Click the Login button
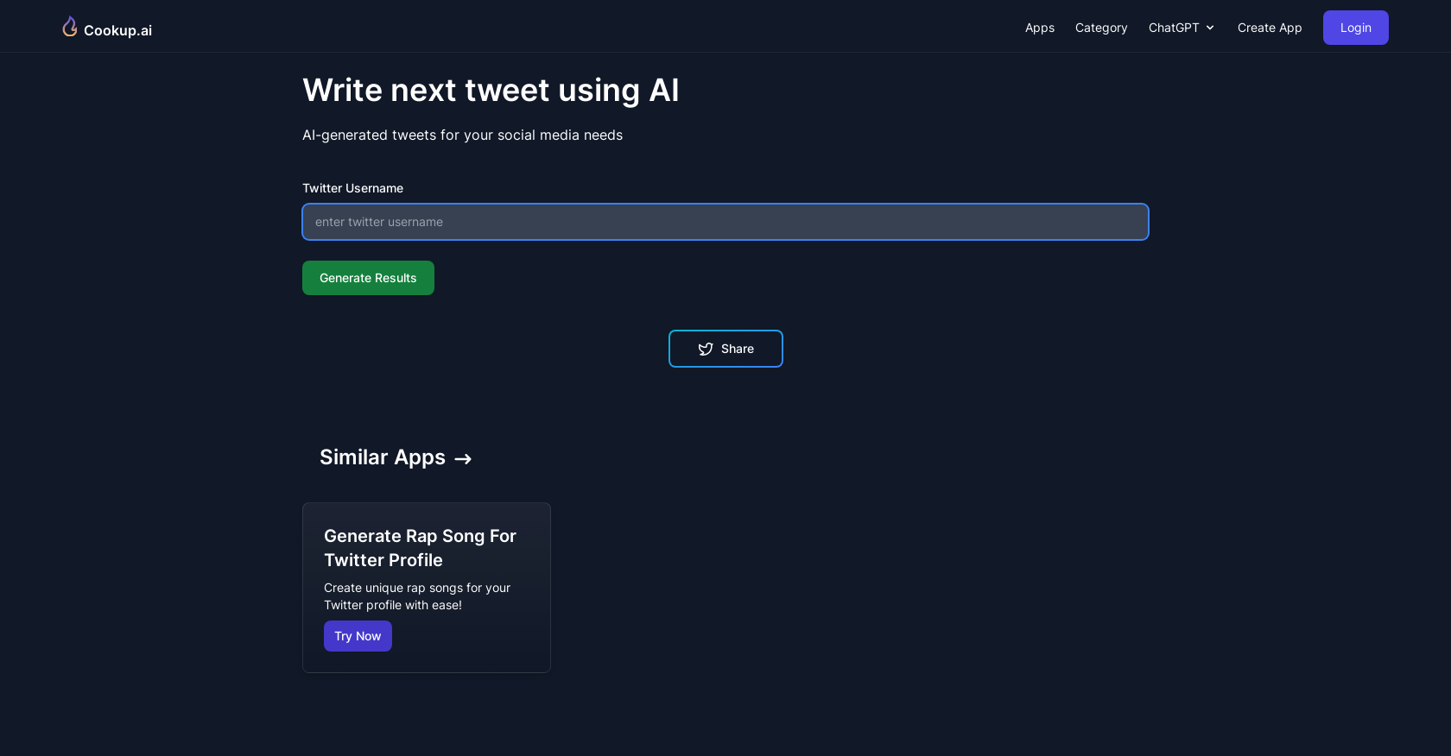The image size is (1451, 756). [x=1356, y=28]
